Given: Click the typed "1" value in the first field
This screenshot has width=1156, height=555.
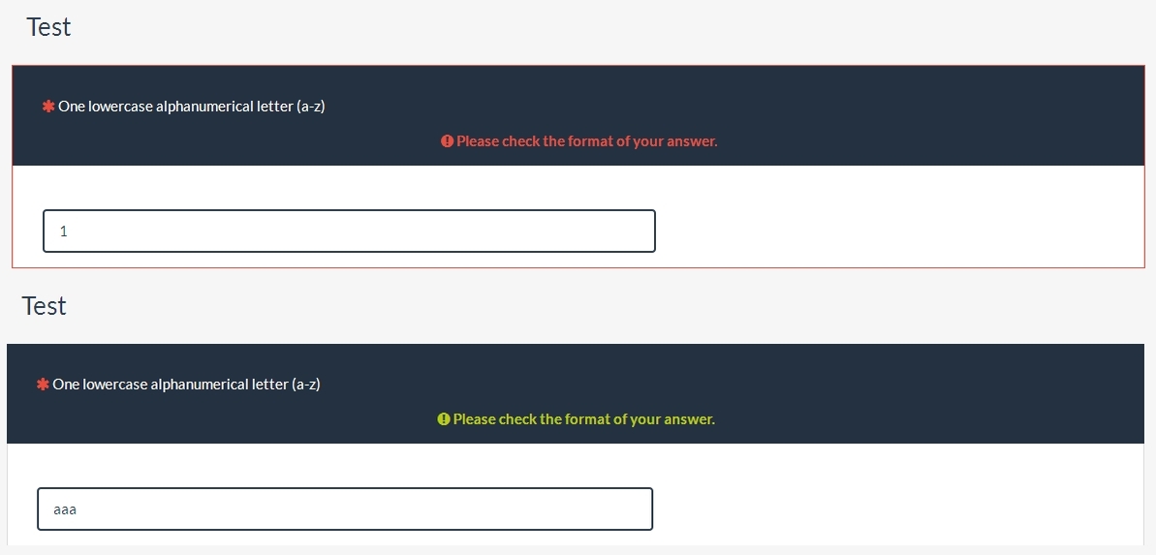Looking at the screenshot, I should tap(64, 231).
